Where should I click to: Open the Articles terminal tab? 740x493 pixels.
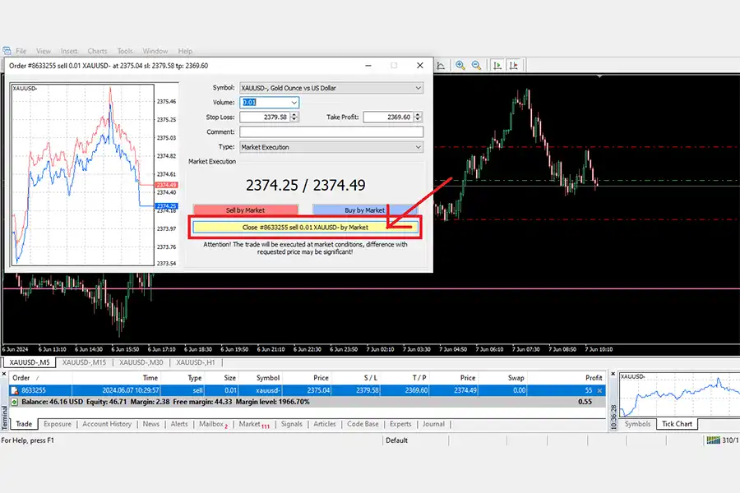325,424
